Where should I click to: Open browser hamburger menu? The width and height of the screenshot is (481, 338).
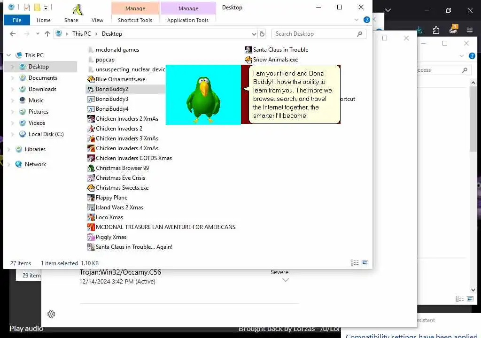point(469,30)
